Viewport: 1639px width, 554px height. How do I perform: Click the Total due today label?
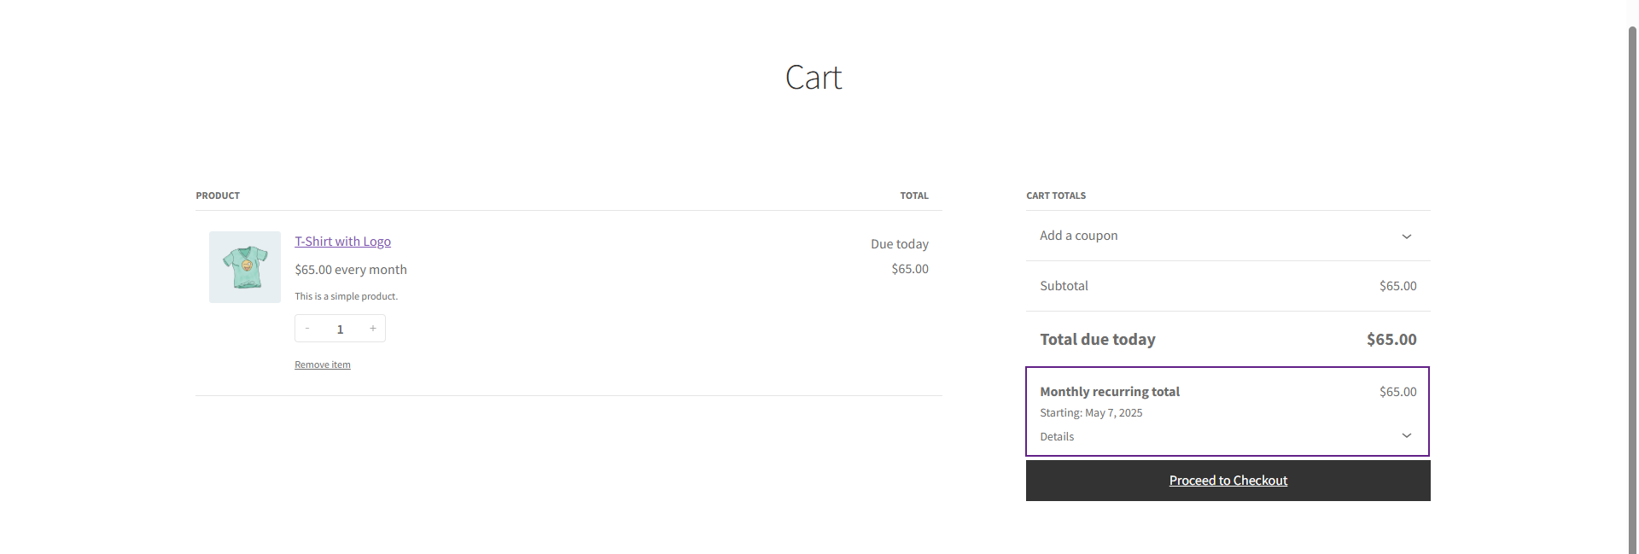tap(1098, 340)
